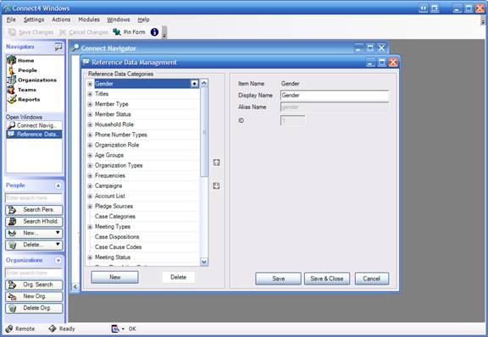Expand the Gender tree node
This screenshot has height=337, width=488.
(90, 84)
